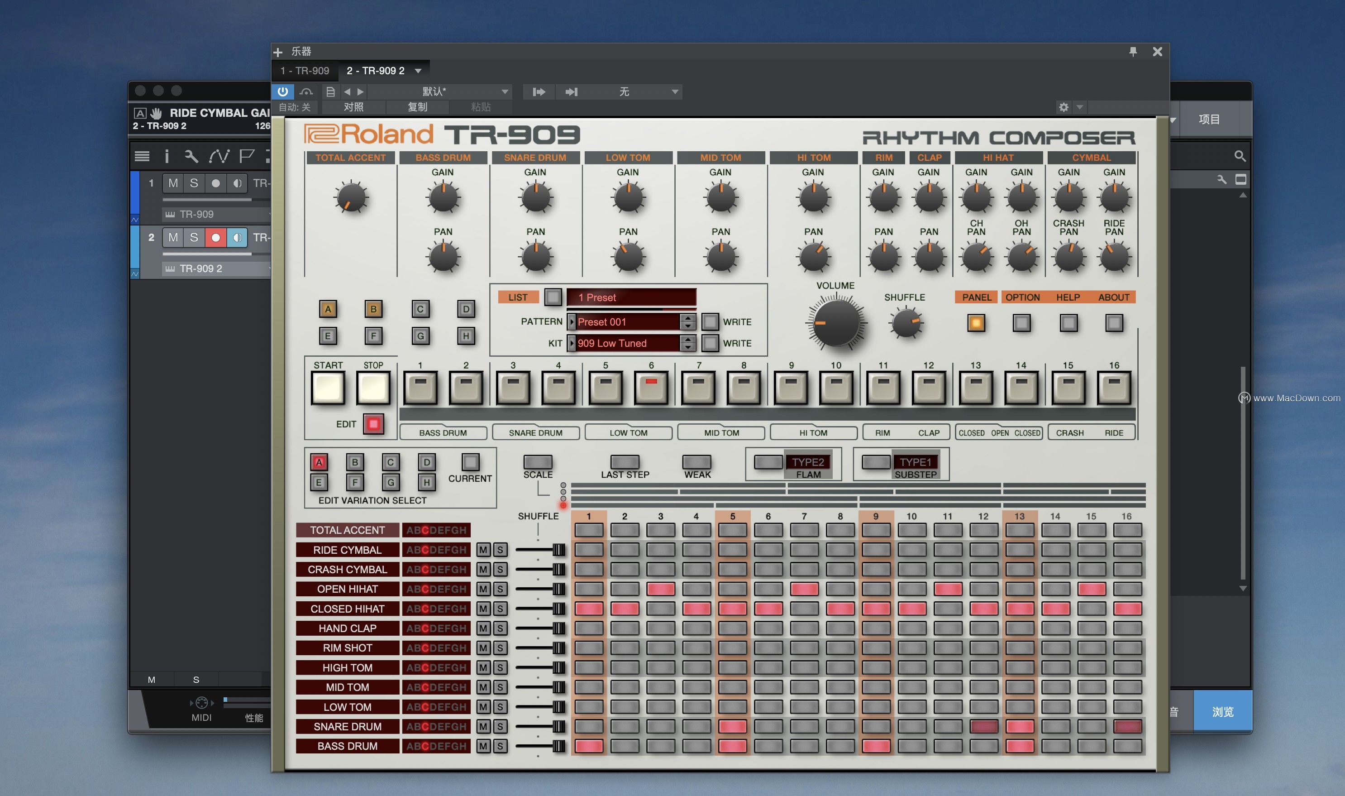Mute track 1 TR-909
The height and width of the screenshot is (796, 1345).
pos(173,183)
